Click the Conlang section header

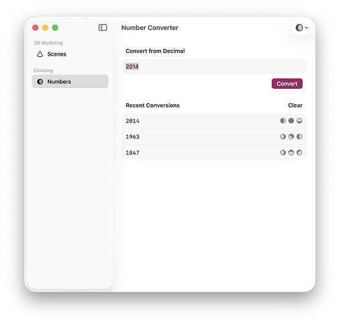tap(43, 71)
